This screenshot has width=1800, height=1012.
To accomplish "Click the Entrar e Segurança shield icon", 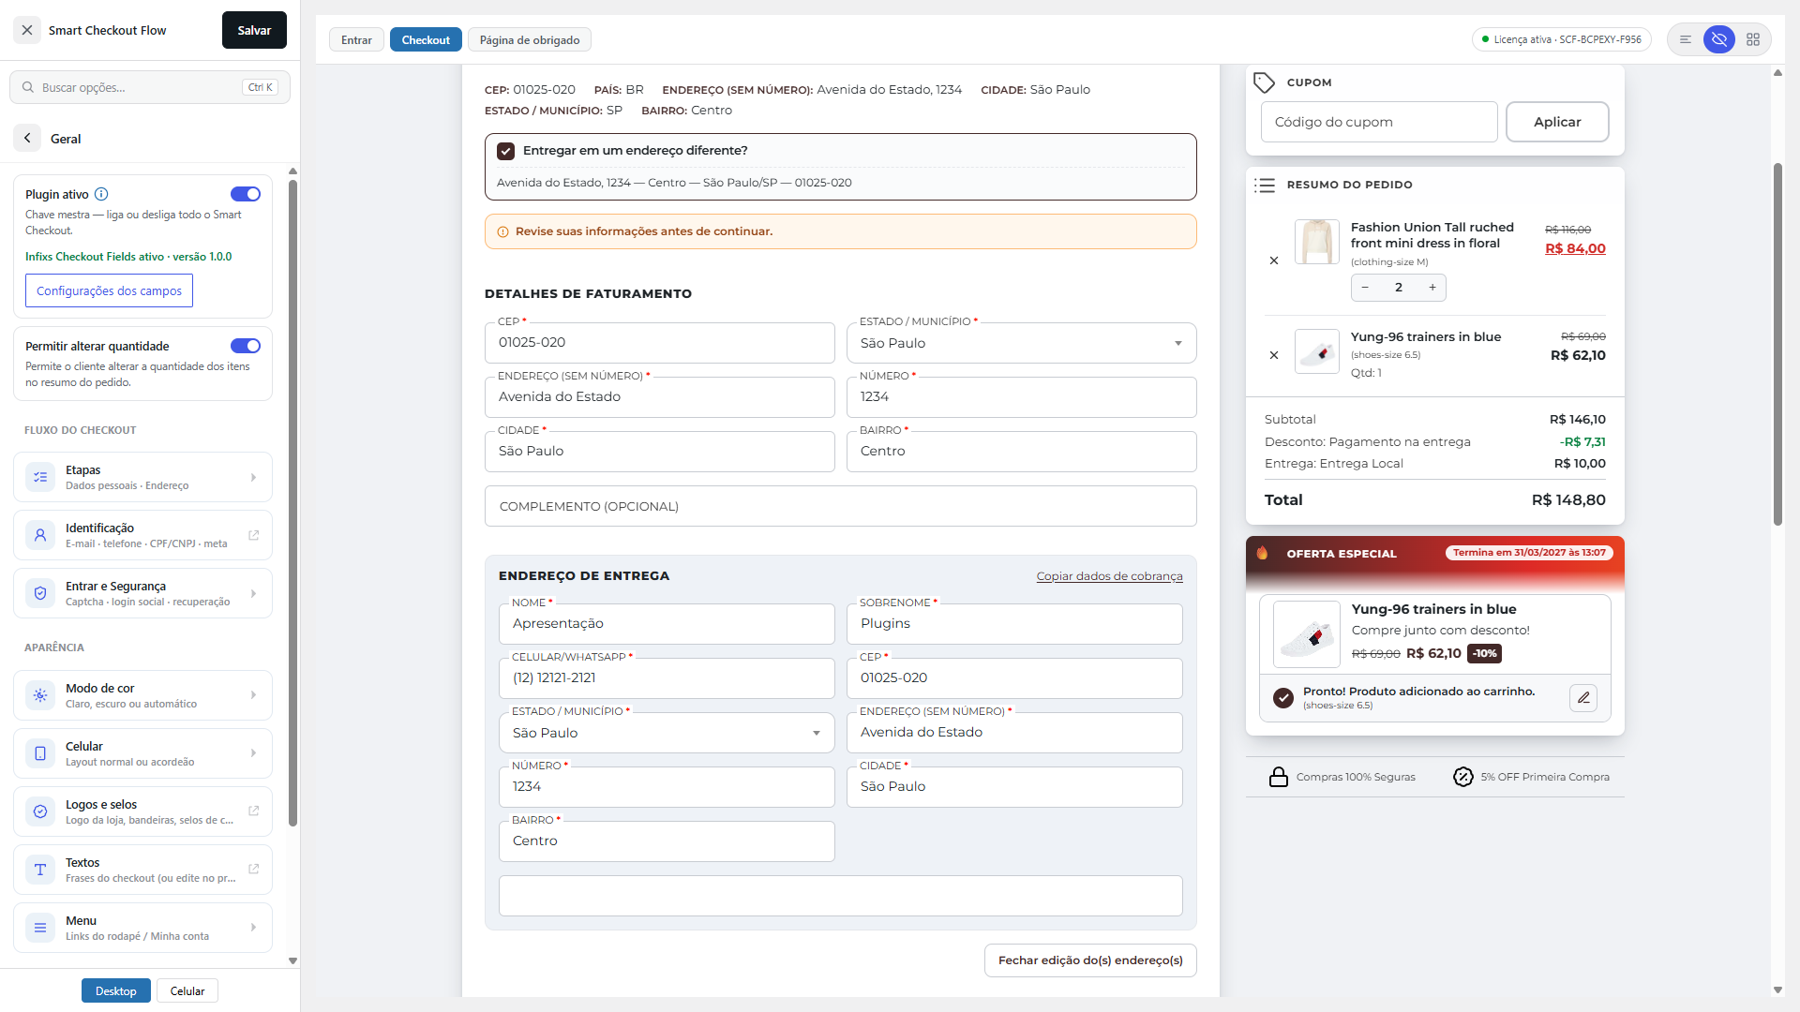I will point(40,594).
